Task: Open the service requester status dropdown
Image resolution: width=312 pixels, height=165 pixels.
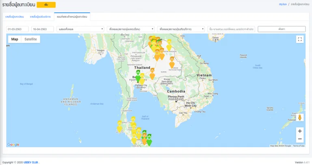Action: click(181, 29)
